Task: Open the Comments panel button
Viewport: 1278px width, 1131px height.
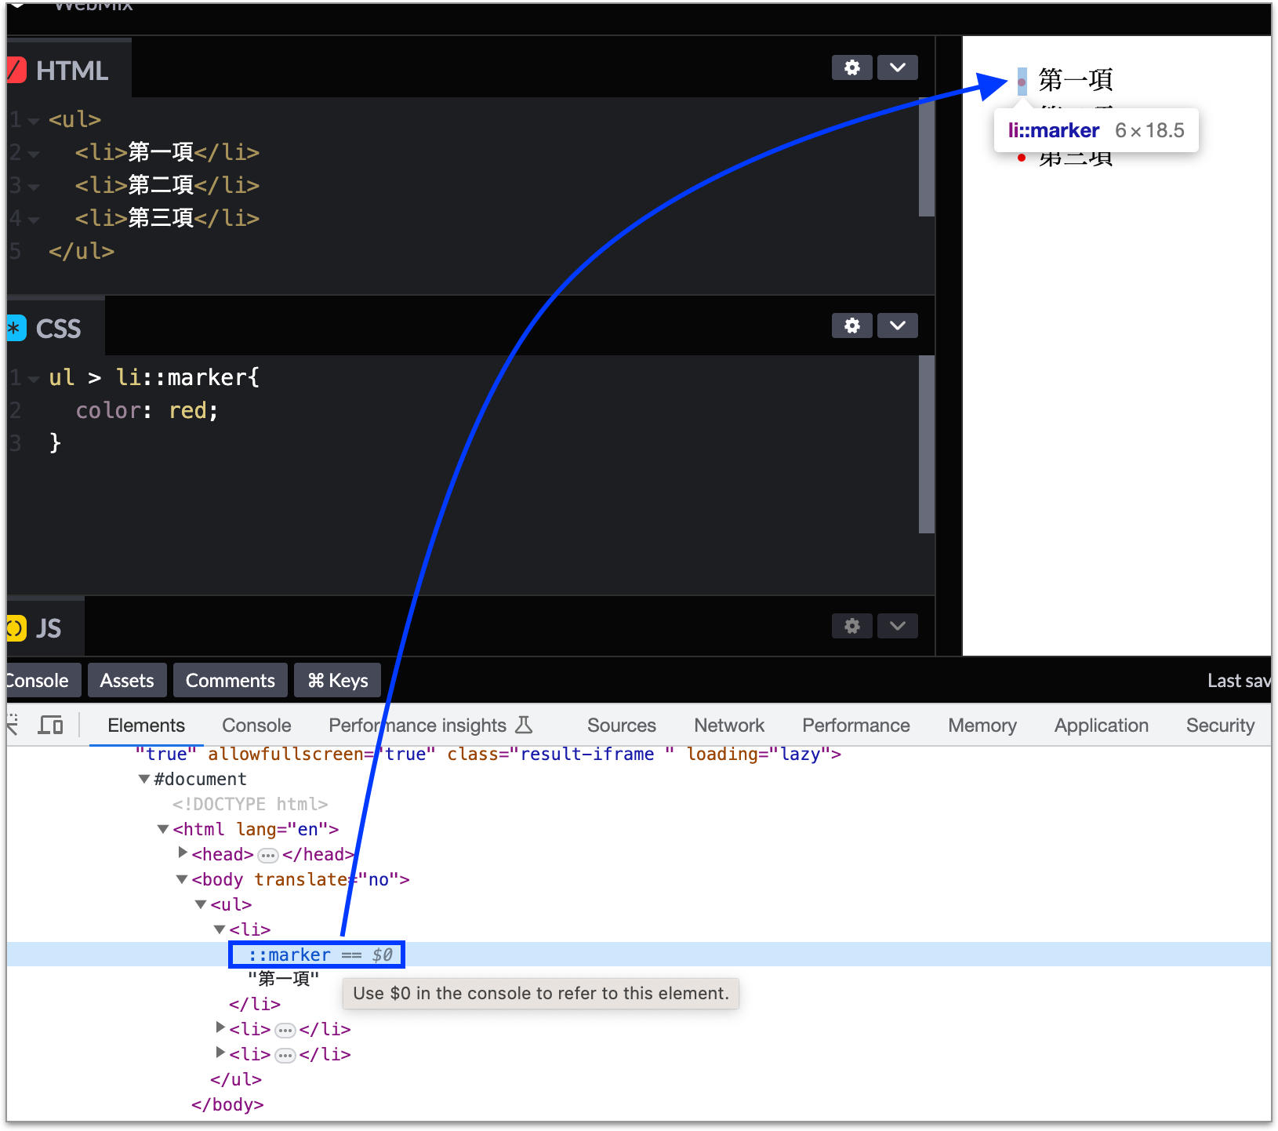Action: pos(230,680)
